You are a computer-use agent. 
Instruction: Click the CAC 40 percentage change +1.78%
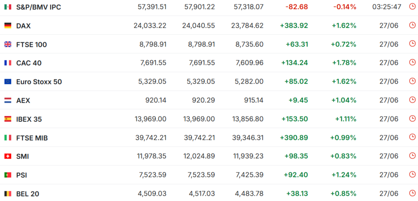click(x=344, y=63)
